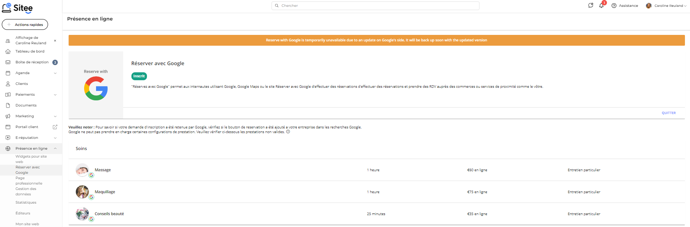Click the Google badge on Conseils beauté

pos(91,219)
